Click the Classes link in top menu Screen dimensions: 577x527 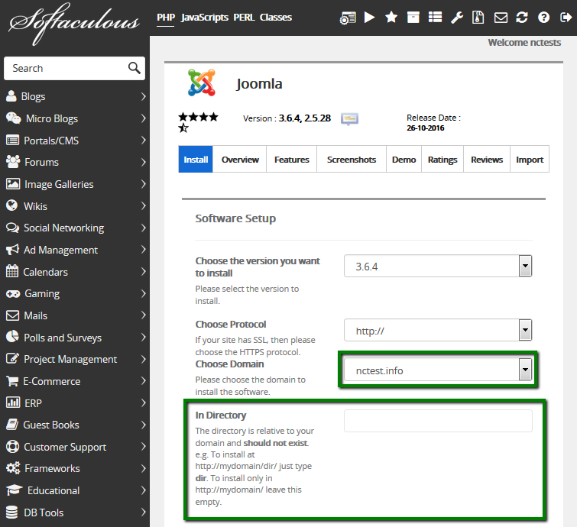[275, 17]
